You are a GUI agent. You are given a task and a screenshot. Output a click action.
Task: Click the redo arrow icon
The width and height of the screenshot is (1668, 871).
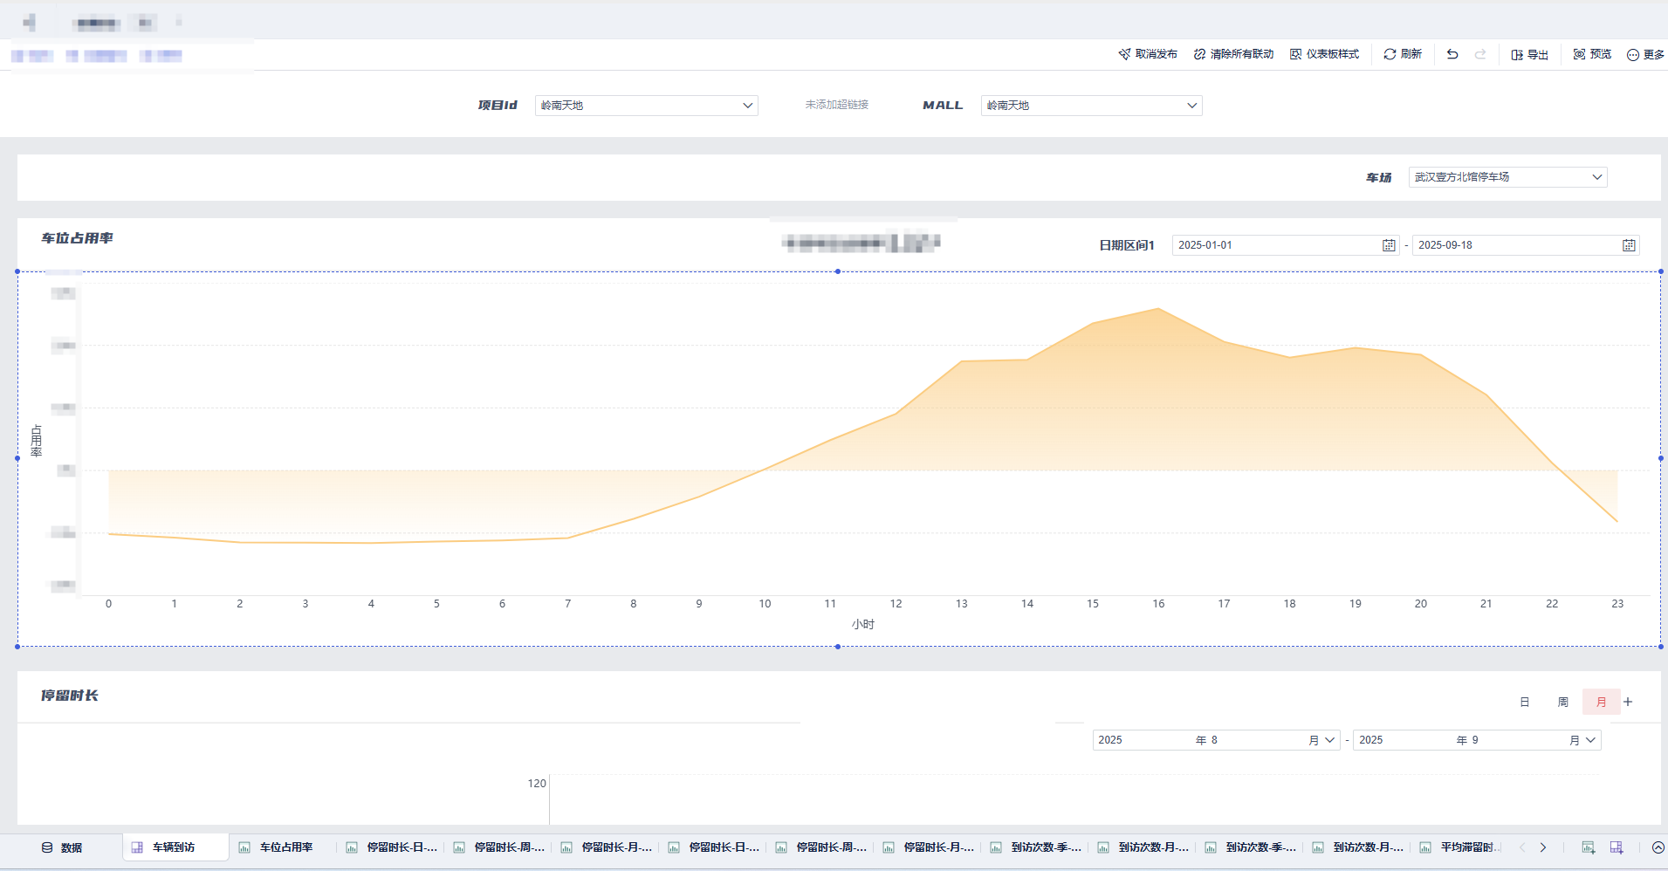click(1480, 54)
